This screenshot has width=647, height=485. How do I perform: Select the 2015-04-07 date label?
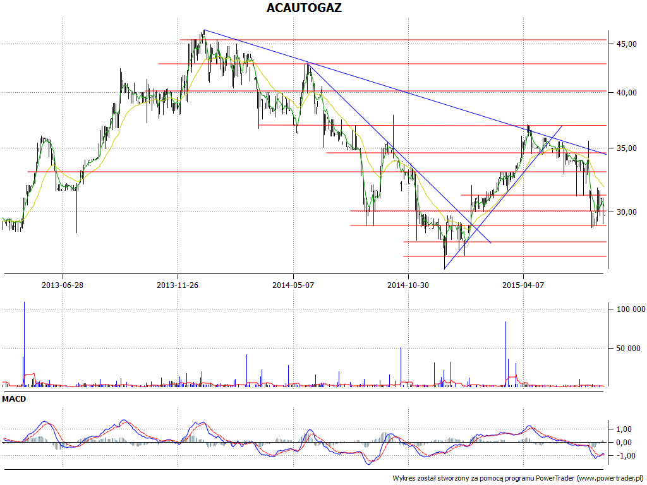point(523,285)
